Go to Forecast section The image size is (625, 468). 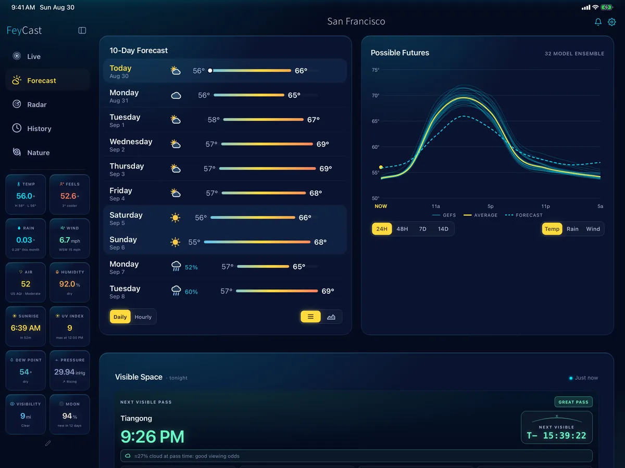[x=48, y=80]
